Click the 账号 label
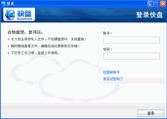This screenshot has height=119, width=167. [107, 33]
